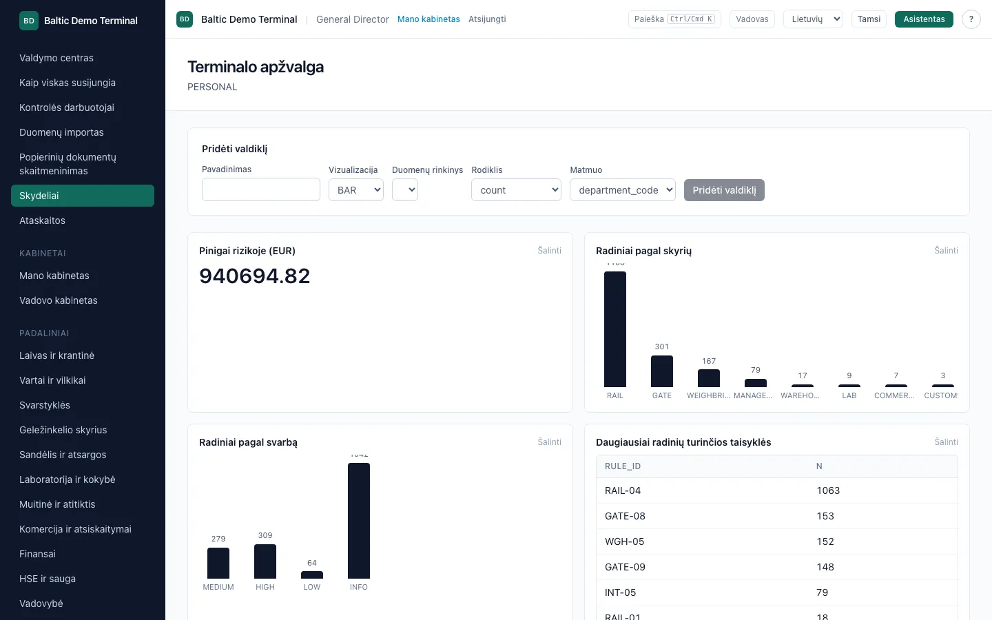The width and height of the screenshot is (992, 620).
Task: Click the BD logo badge in the dark sidebar
Action: click(x=29, y=21)
